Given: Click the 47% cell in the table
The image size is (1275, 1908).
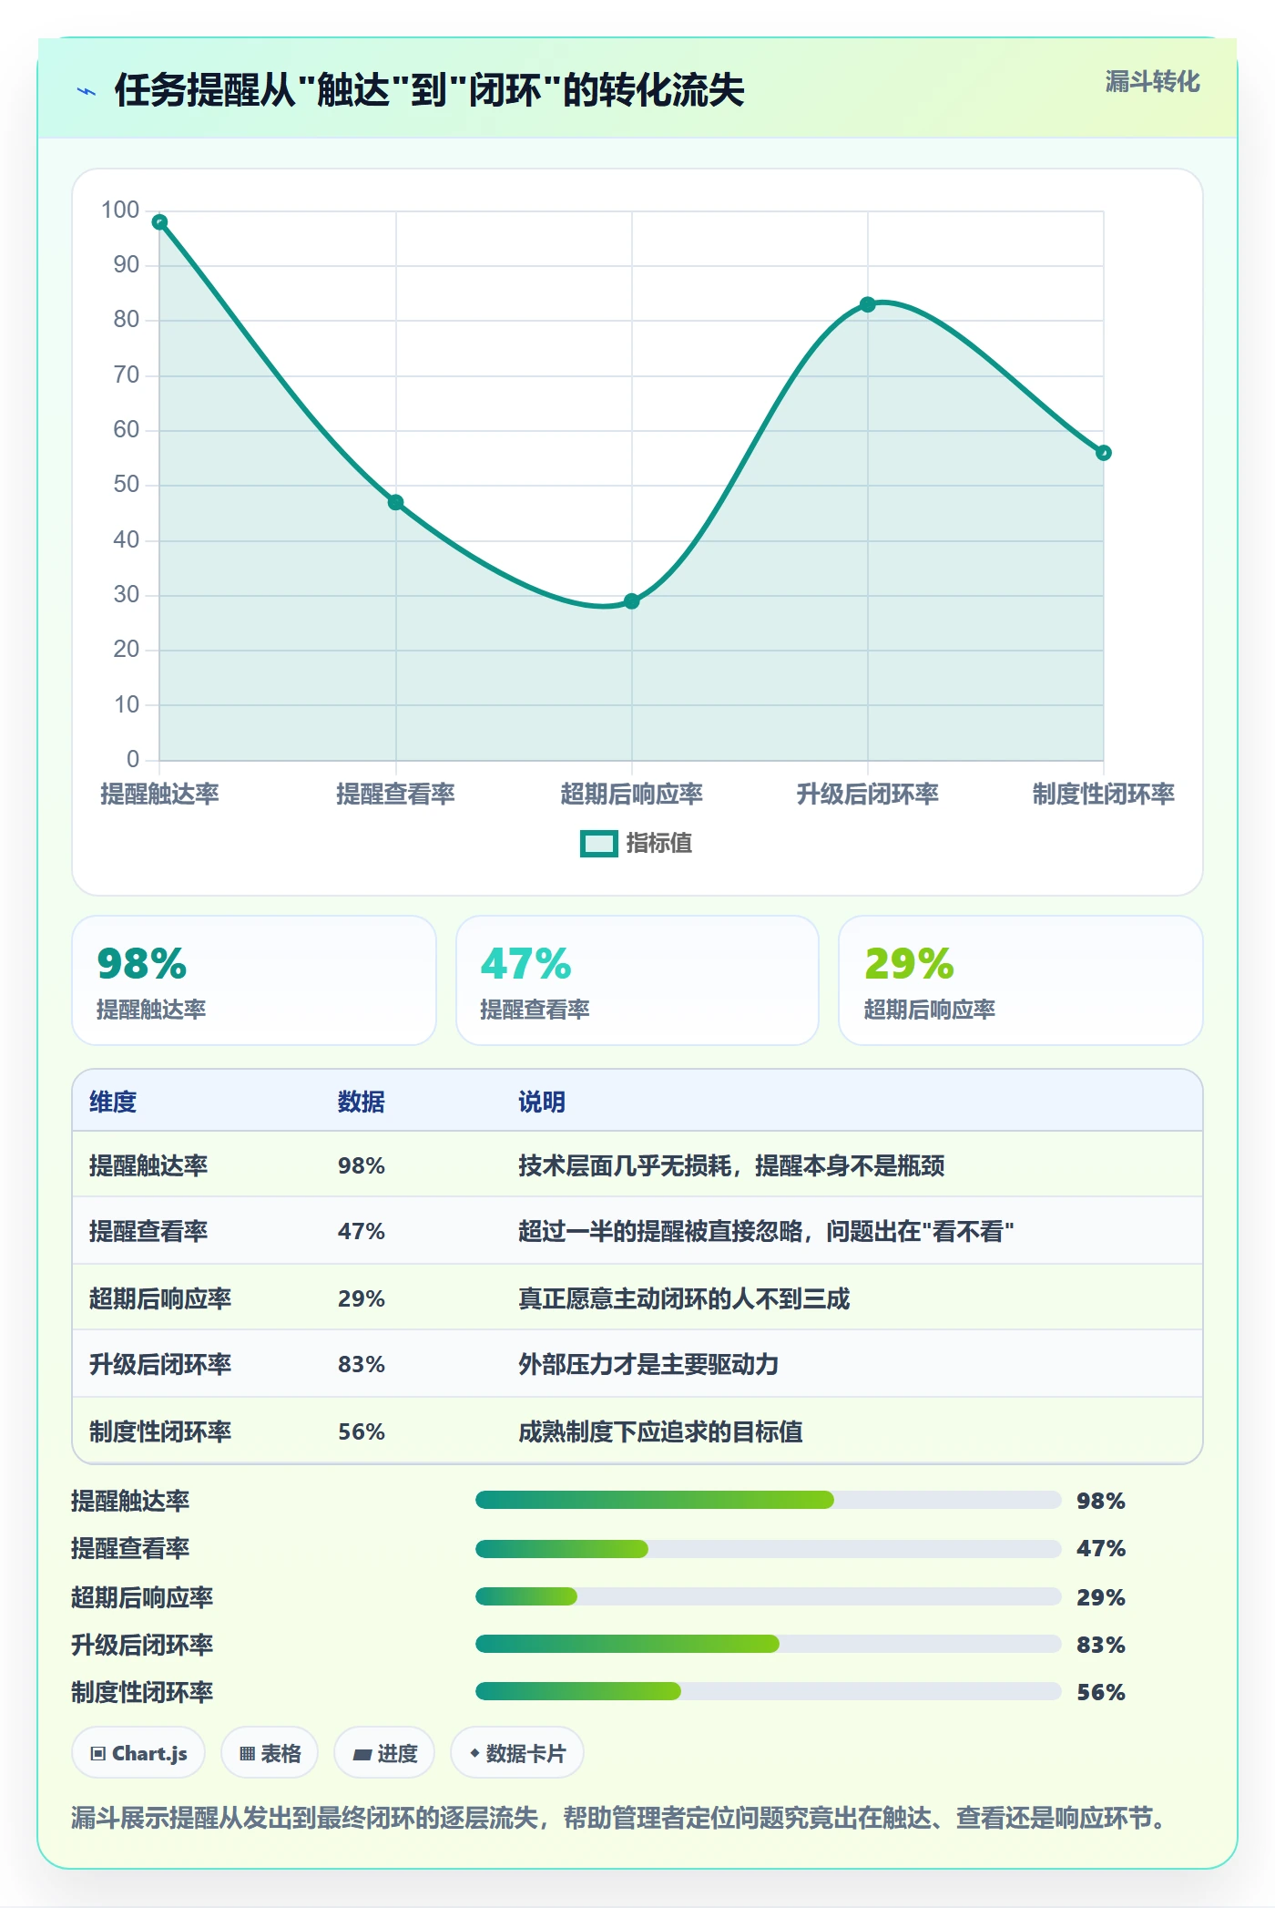Looking at the screenshot, I should pyautogui.click(x=362, y=1232).
